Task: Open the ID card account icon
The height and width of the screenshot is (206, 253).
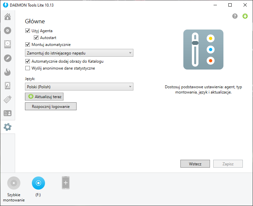Action: point(8,113)
